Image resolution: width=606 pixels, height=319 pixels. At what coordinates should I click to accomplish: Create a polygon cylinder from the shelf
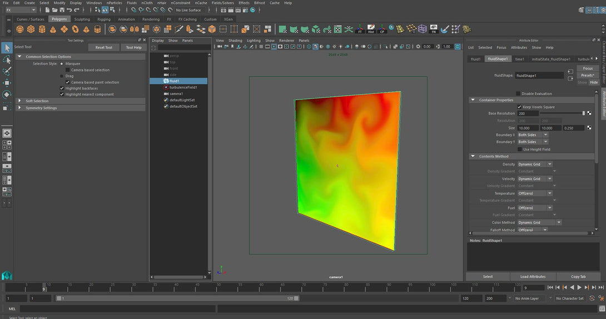click(42, 29)
